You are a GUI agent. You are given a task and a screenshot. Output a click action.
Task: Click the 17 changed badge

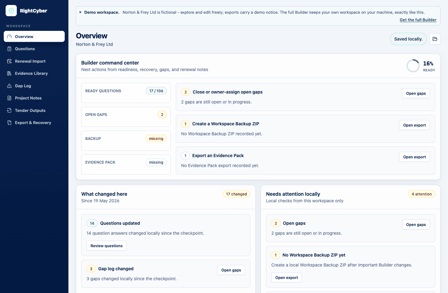tap(236, 194)
